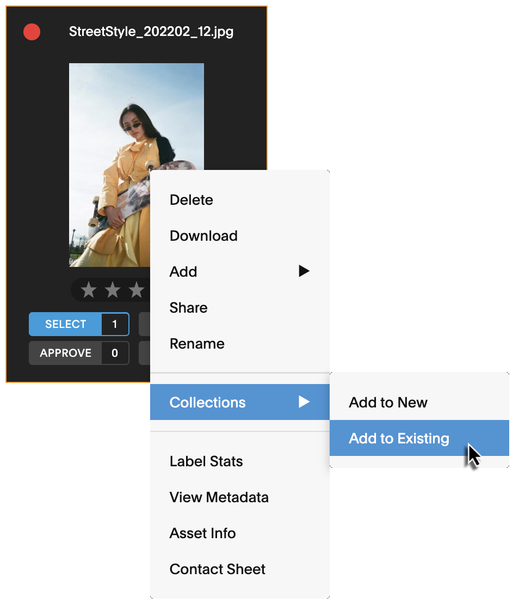Click the APPROVE count showing 0

pyautogui.click(x=115, y=352)
